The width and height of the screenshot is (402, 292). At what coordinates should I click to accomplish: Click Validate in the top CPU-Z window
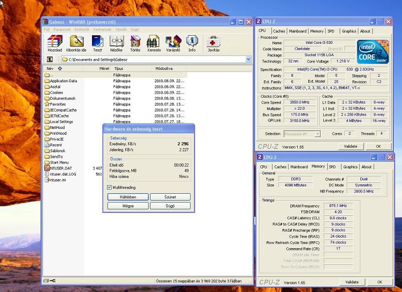[351, 147]
